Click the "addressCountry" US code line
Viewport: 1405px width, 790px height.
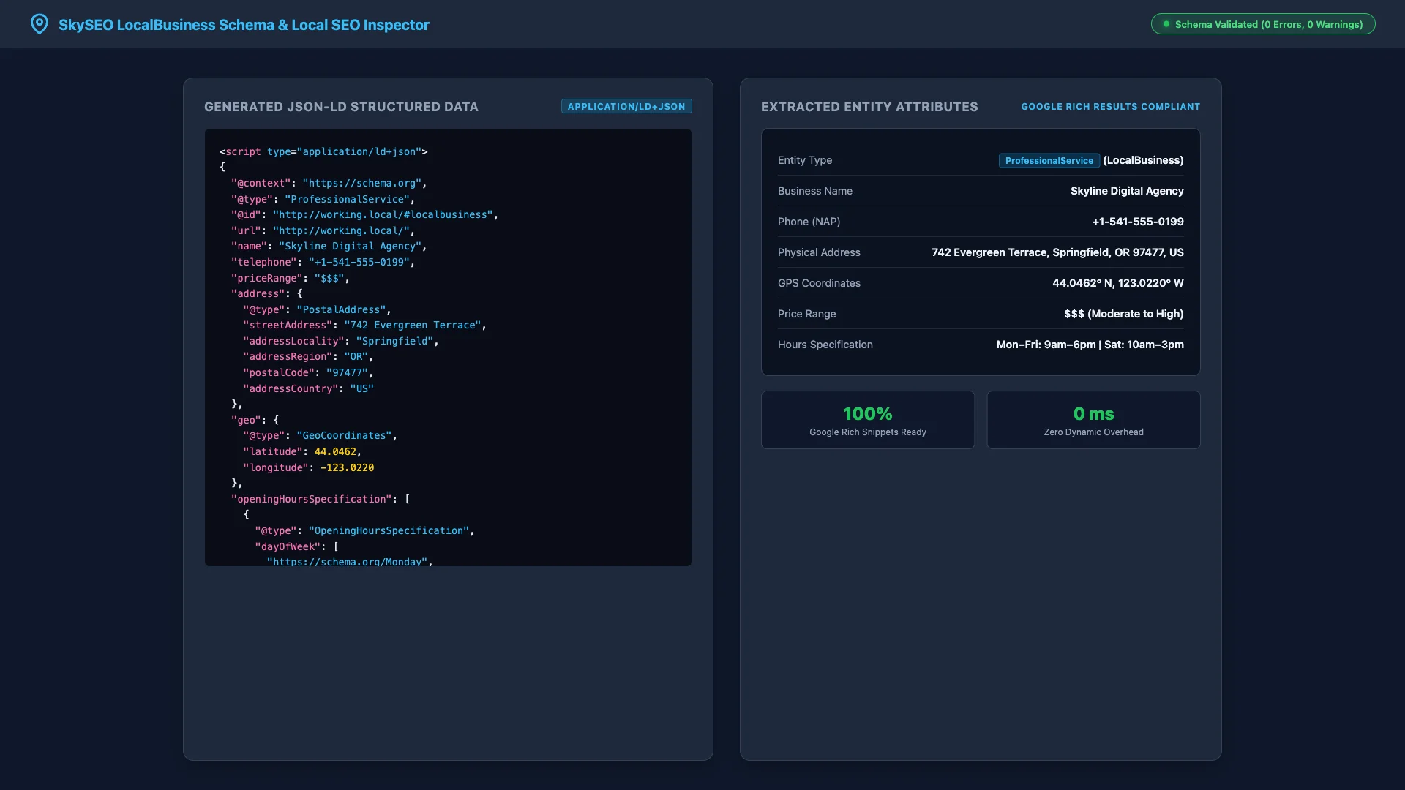tap(308, 388)
